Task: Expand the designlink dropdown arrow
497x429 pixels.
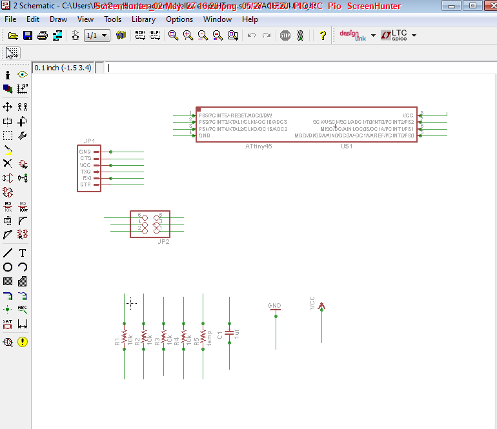Action: tap(373, 35)
